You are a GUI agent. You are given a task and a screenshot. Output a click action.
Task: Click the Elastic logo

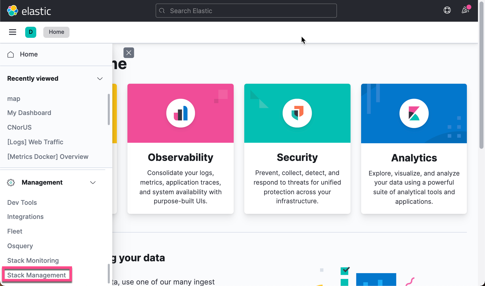(x=29, y=10)
